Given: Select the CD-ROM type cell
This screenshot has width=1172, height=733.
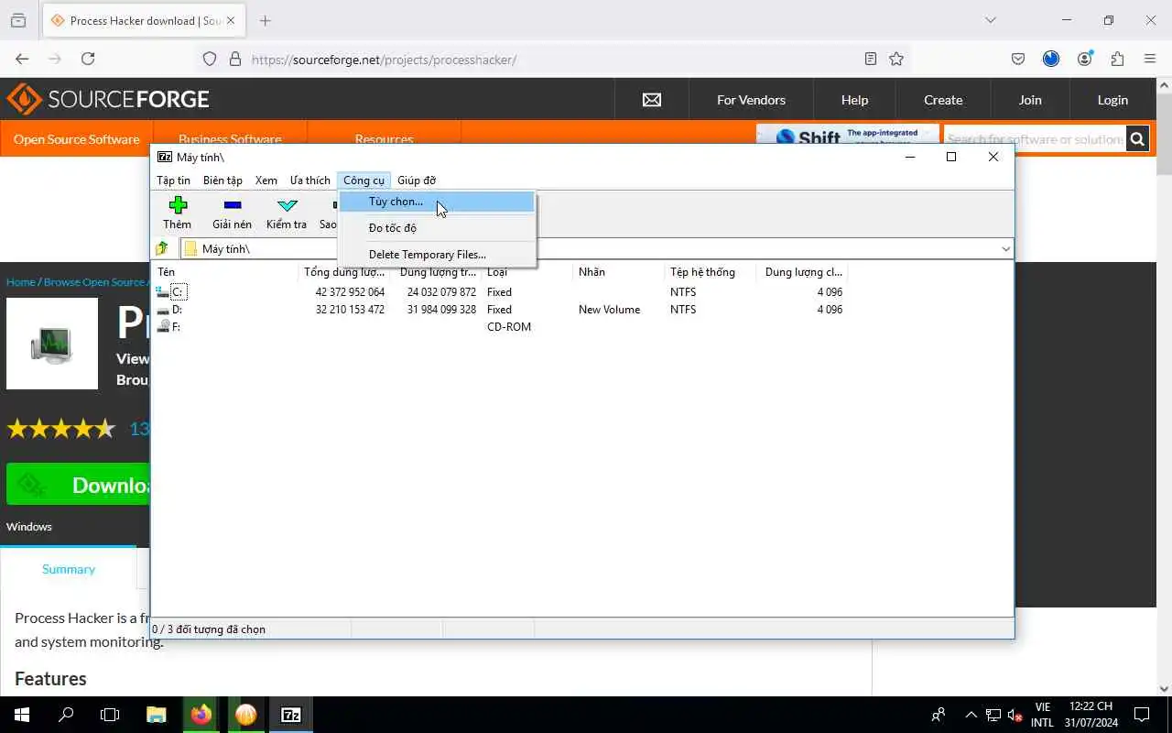Looking at the screenshot, I should [x=509, y=327].
